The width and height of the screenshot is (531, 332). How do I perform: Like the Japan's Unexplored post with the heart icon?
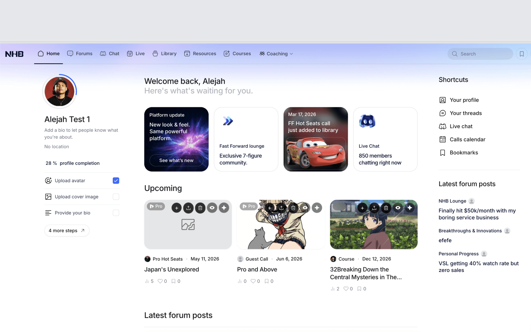(160, 281)
